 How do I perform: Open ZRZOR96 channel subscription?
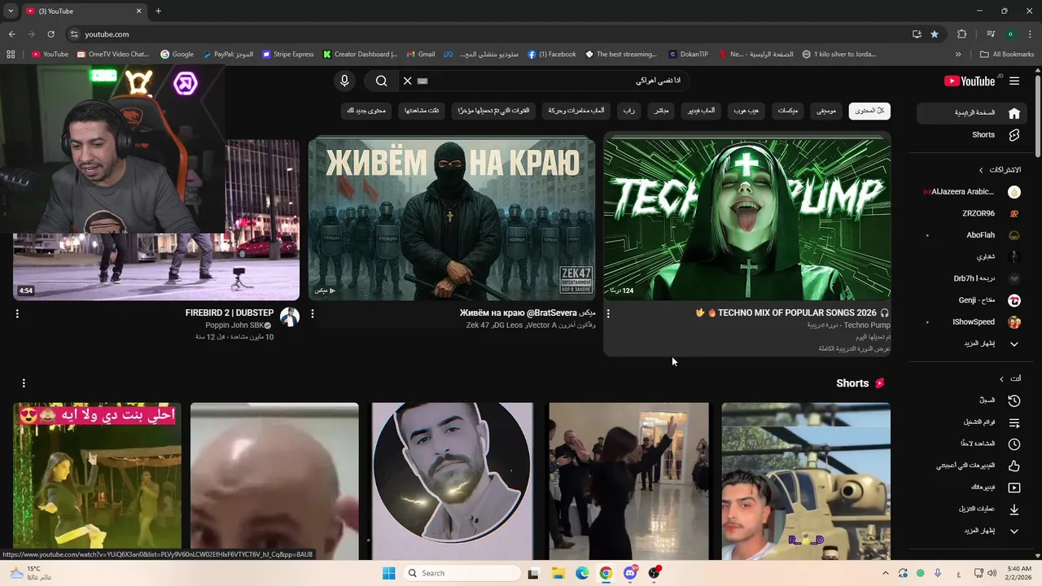(972, 213)
